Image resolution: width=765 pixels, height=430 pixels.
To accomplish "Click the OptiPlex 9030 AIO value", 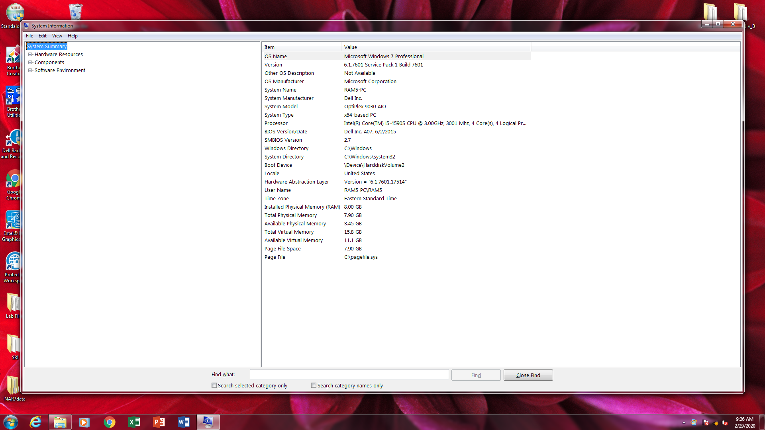I will (365, 107).
